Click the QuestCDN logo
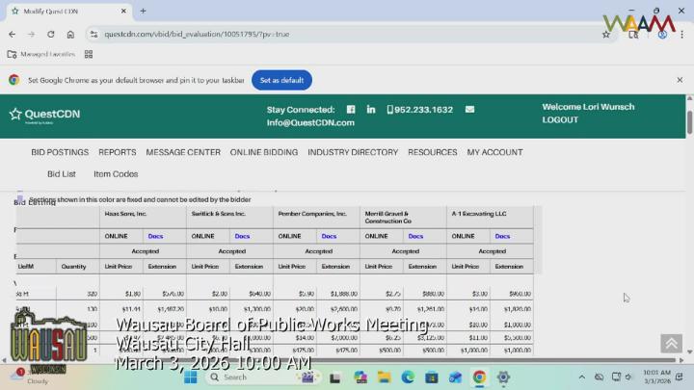The width and height of the screenshot is (694, 390). [44, 115]
